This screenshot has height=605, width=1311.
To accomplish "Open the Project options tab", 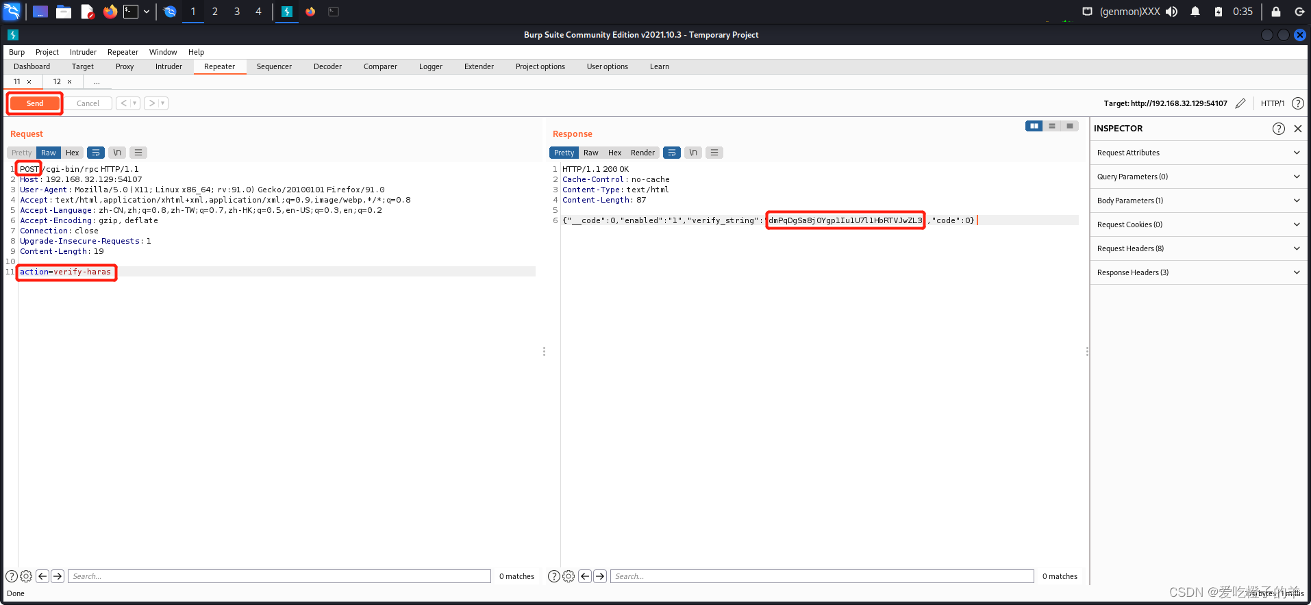I will 540,66.
